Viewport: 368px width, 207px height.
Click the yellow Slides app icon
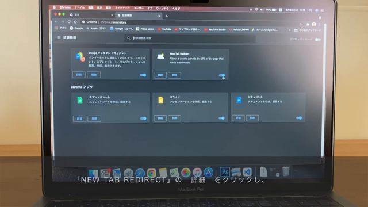tap(161, 99)
